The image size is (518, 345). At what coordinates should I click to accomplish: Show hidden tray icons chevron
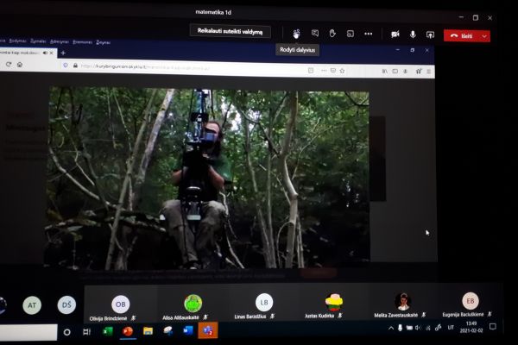pyautogui.click(x=391, y=328)
